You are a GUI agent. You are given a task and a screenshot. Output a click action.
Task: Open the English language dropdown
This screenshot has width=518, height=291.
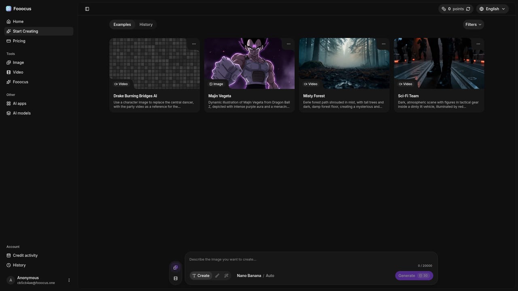(493, 9)
